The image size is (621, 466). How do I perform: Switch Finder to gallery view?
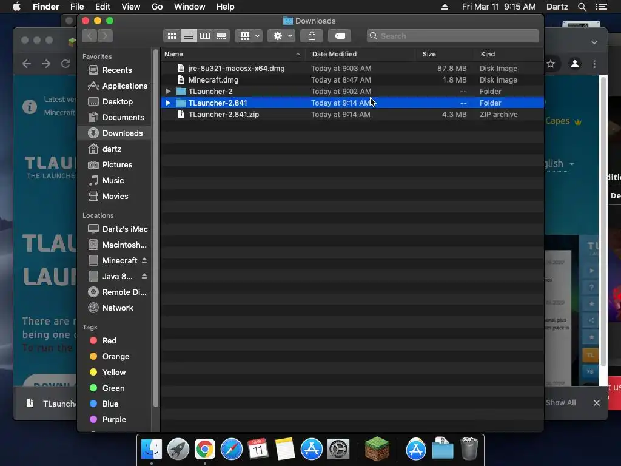(221, 36)
